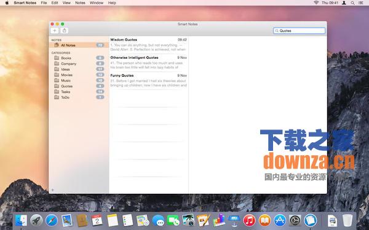Open App Store from the Dock

280,220
